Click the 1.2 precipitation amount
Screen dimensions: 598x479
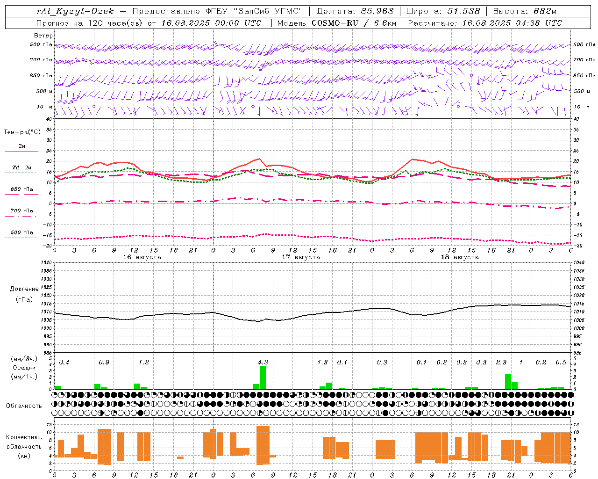click(144, 362)
